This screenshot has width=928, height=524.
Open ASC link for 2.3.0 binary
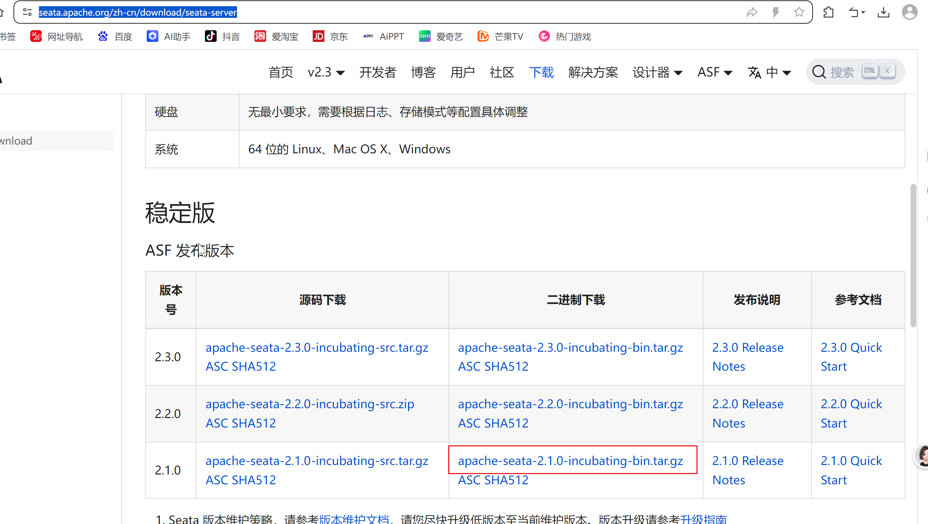point(469,366)
